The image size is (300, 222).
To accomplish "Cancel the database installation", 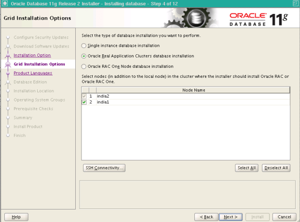I will click(x=284, y=217).
